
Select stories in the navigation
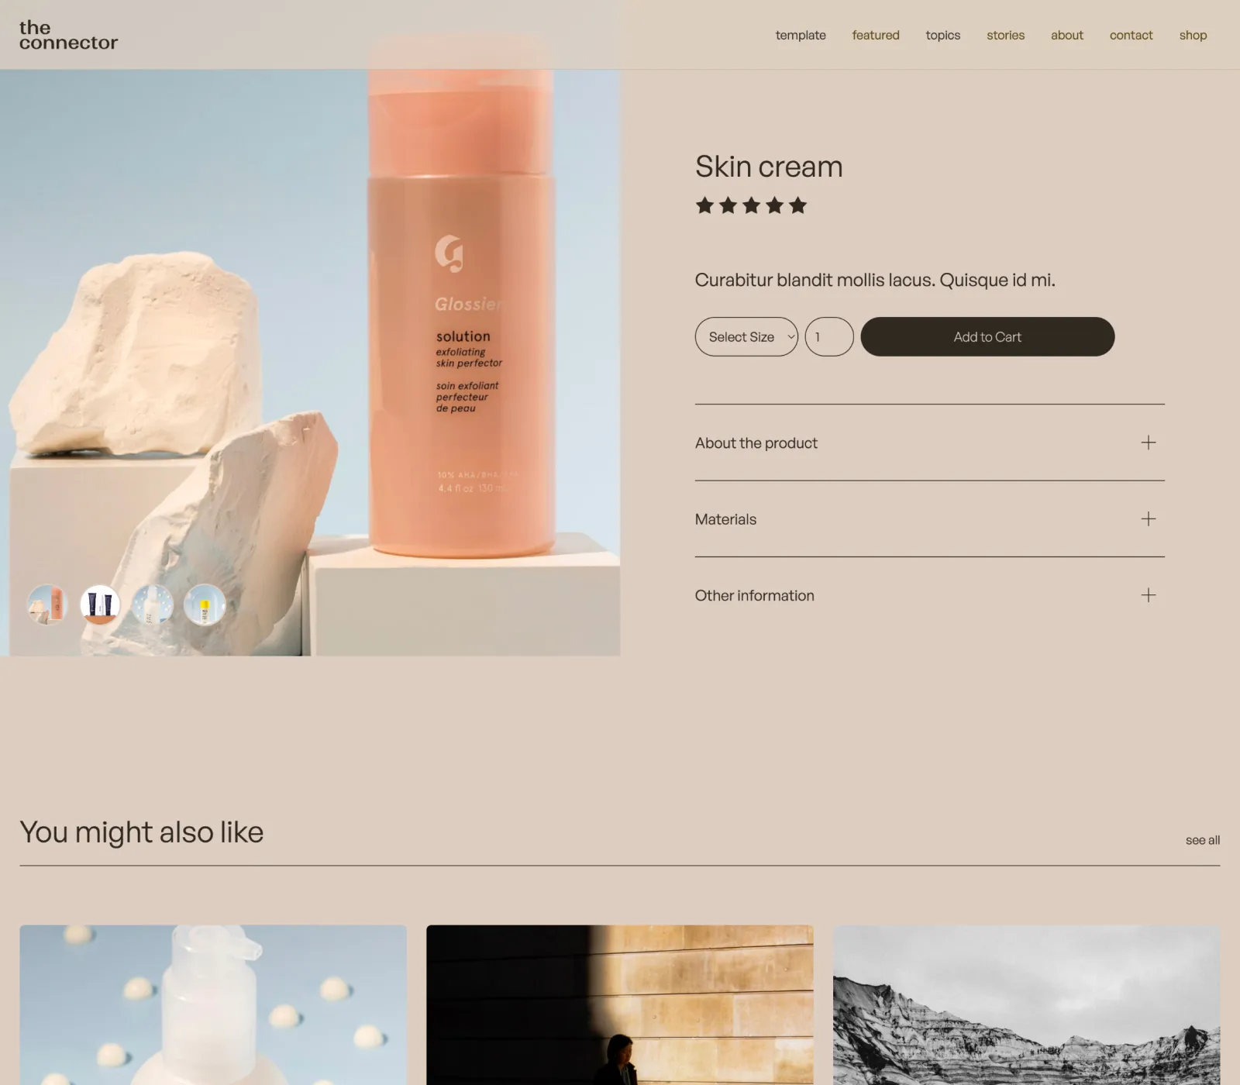pyautogui.click(x=1005, y=35)
